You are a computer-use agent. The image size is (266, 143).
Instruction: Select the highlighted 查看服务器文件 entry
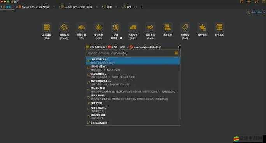click(133, 61)
